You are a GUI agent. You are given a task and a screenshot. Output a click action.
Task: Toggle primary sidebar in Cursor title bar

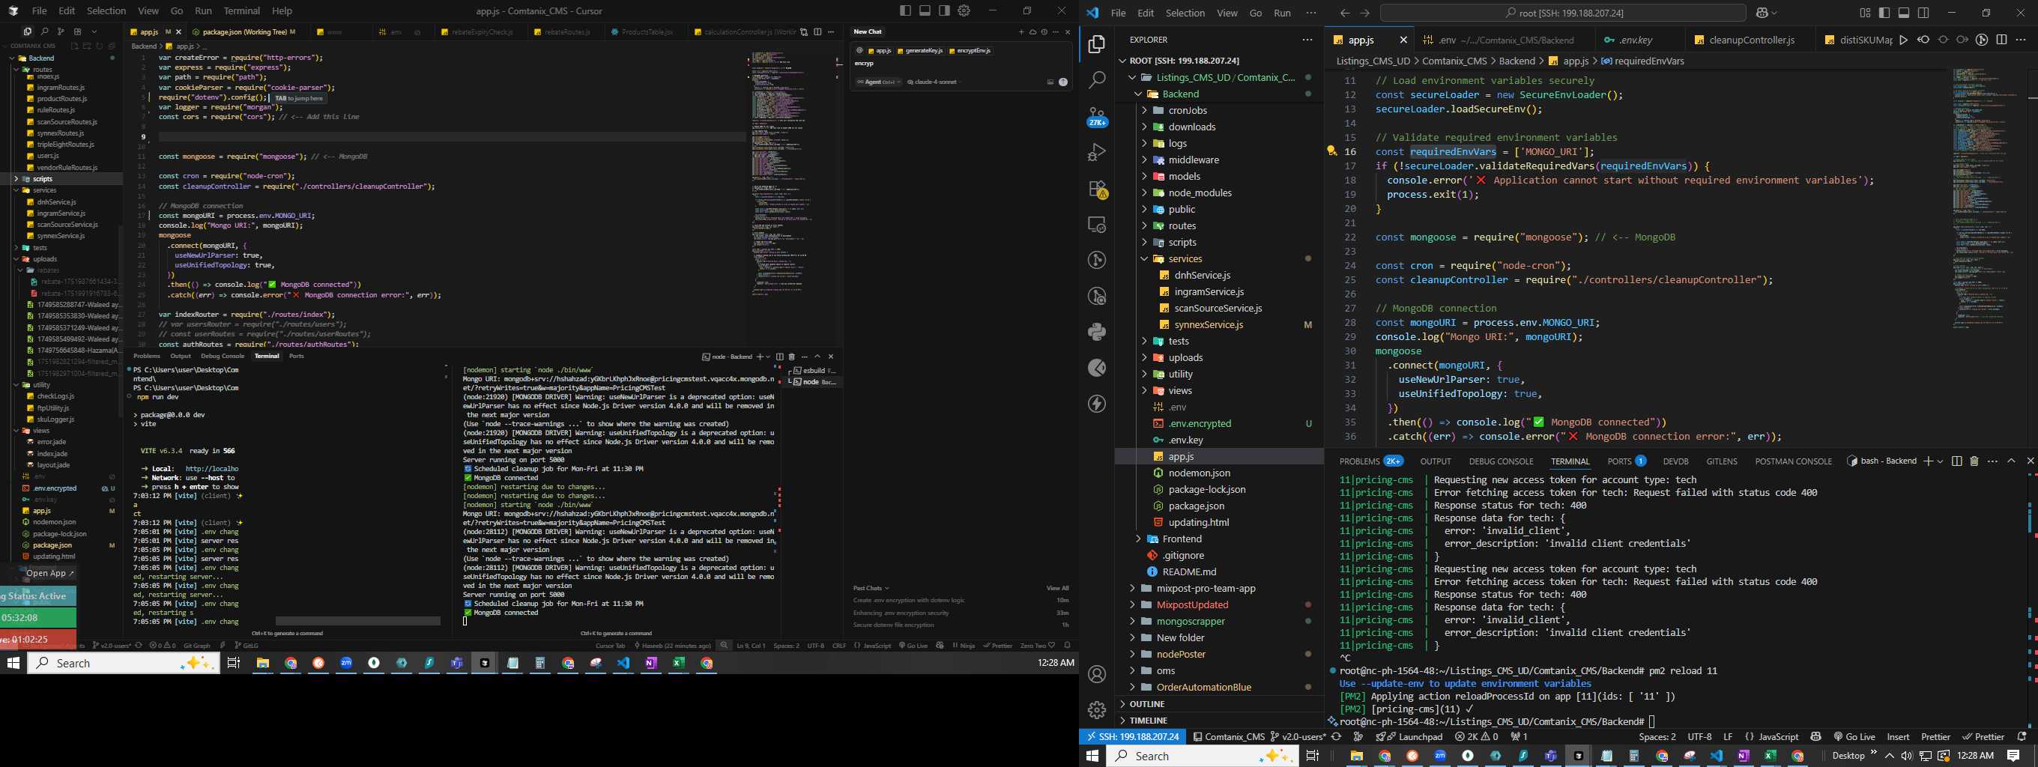[905, 10]
